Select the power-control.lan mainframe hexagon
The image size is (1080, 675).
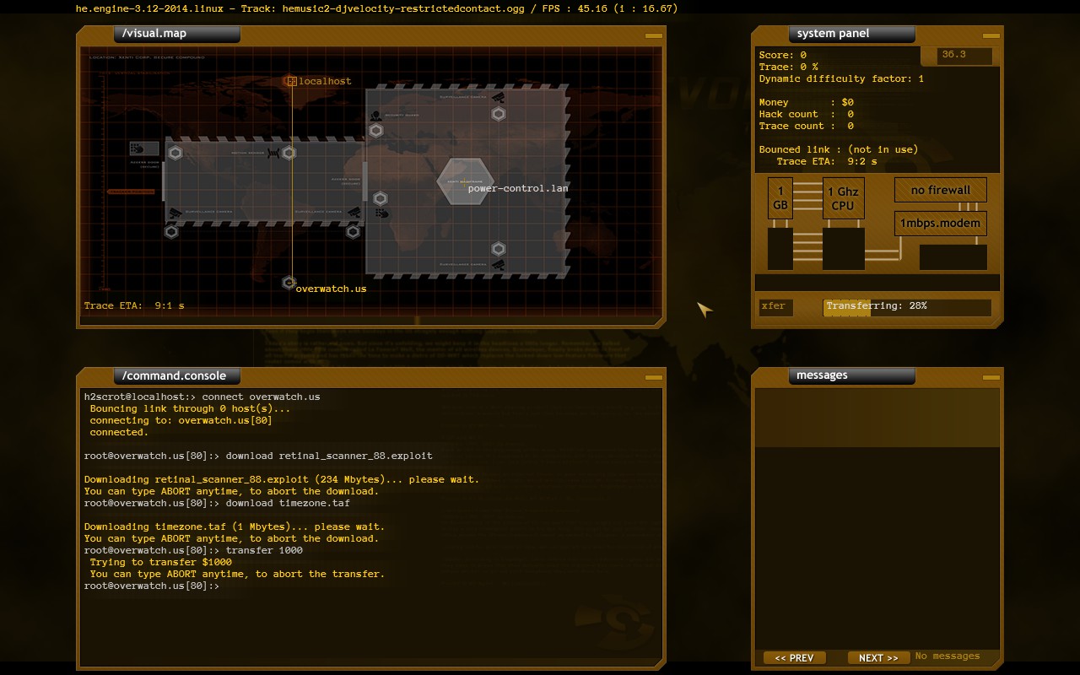tap(464, 181)
